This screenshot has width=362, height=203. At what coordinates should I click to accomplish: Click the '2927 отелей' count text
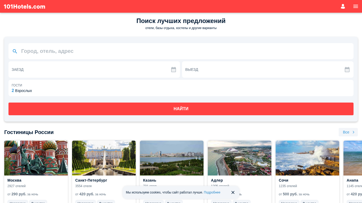[x=16, y=186]
